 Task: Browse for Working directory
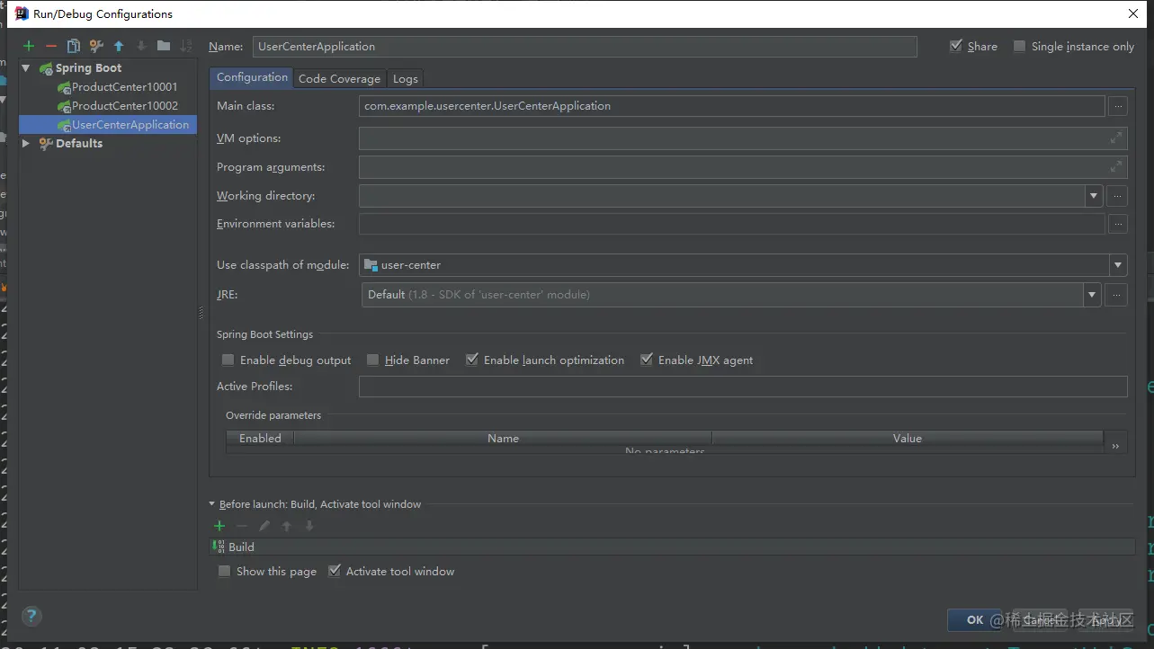click(x=1117, y=196)
